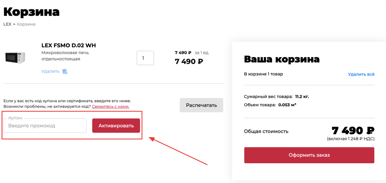Remove item via Удалить link

51,71
